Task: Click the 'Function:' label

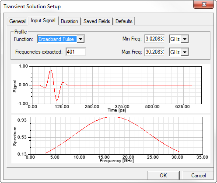Action: click(24, 39)
